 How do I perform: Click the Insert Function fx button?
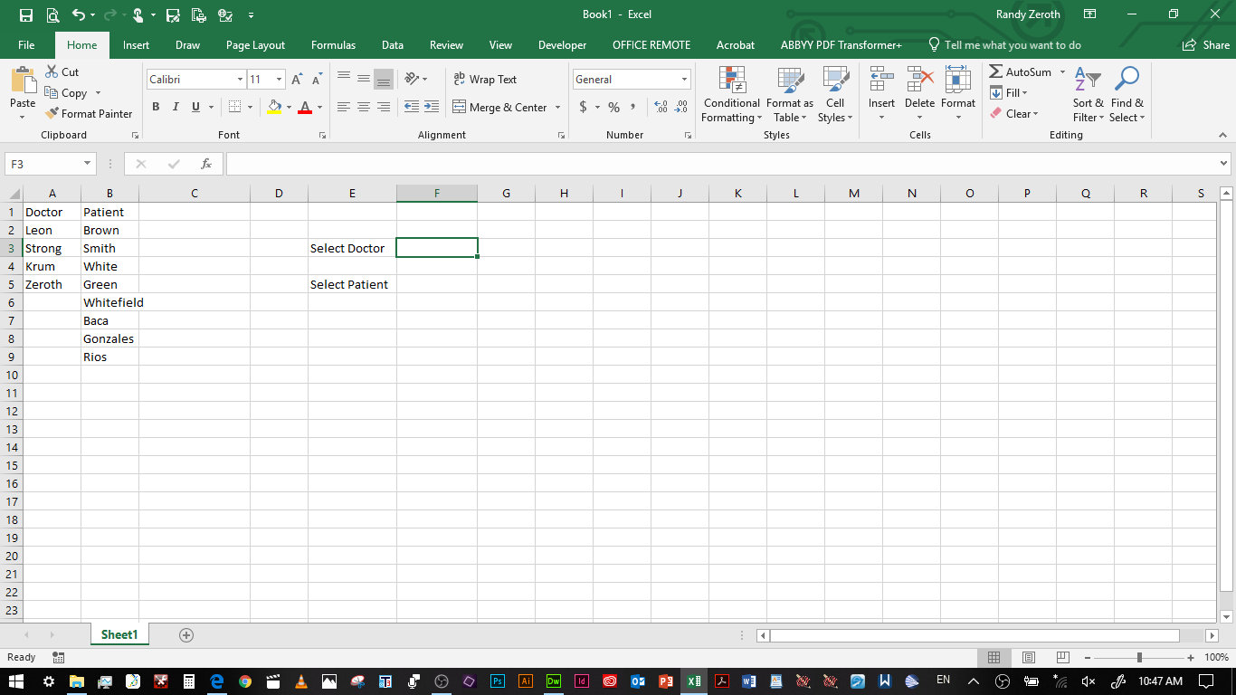[206, 164]
